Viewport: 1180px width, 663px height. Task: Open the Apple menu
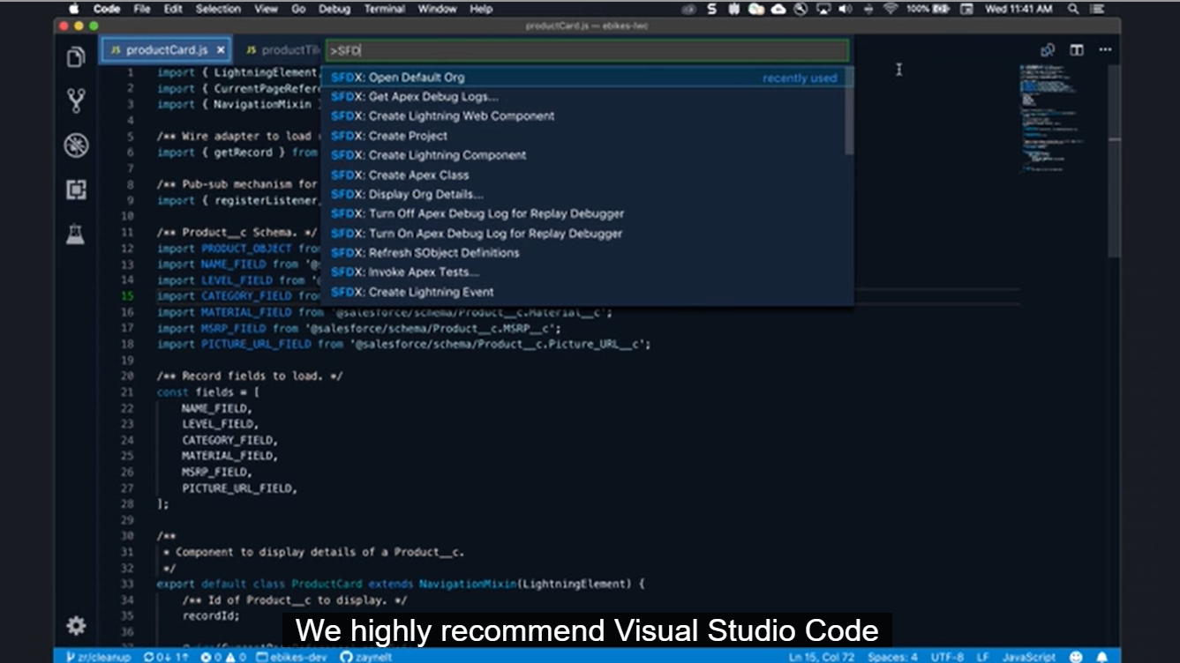[x=74, y=9]
